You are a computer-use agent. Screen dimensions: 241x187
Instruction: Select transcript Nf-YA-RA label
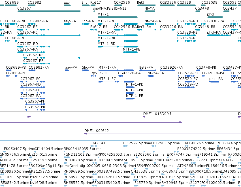(153, 21)
